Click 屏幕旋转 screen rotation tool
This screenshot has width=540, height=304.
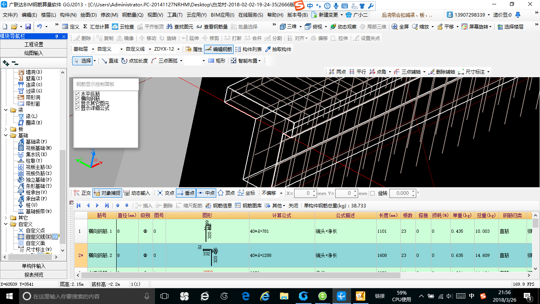pyautogui.click(x=475, y=27)
